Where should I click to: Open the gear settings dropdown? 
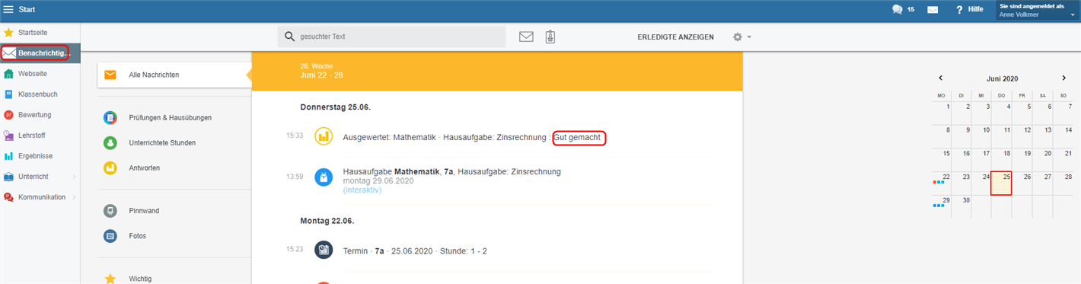click(741, 37)
